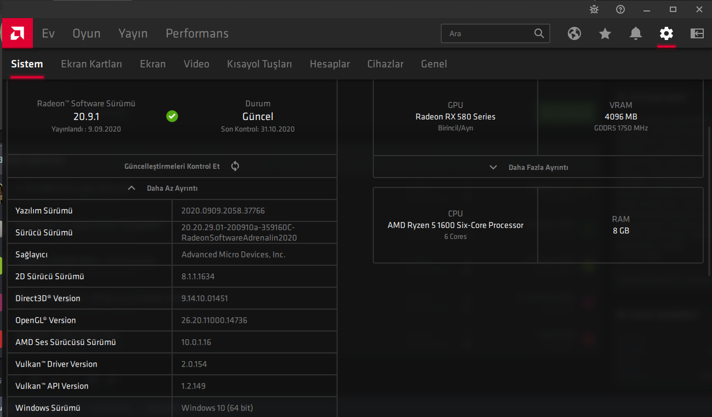Maximize the Radeon Software window
712x417 pixels.
point(673,9)
